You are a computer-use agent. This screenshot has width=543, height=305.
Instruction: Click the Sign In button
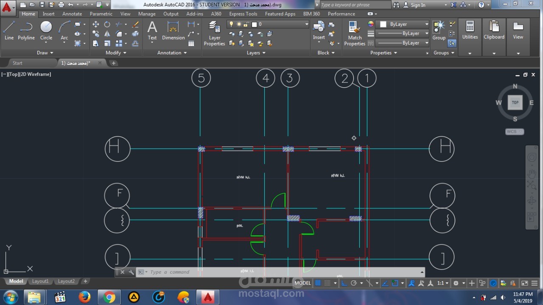418,5
